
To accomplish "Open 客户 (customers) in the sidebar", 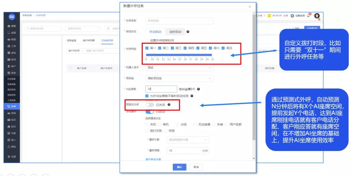I will pos(12,66).
